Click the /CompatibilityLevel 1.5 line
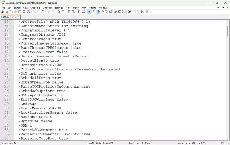 click(44, 30)
